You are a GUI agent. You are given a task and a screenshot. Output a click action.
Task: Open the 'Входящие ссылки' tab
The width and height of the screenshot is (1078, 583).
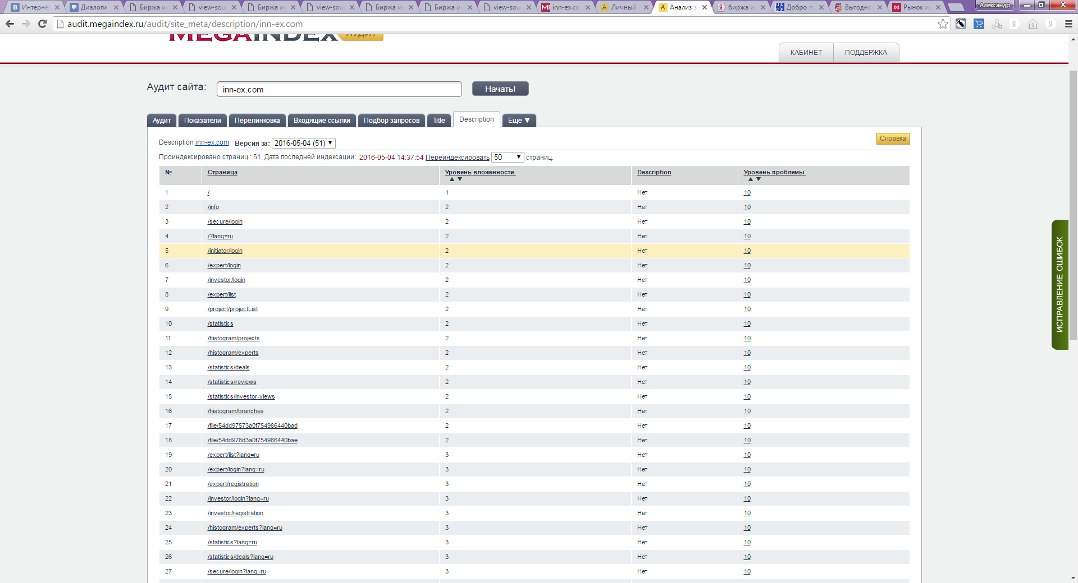(322, 121)
